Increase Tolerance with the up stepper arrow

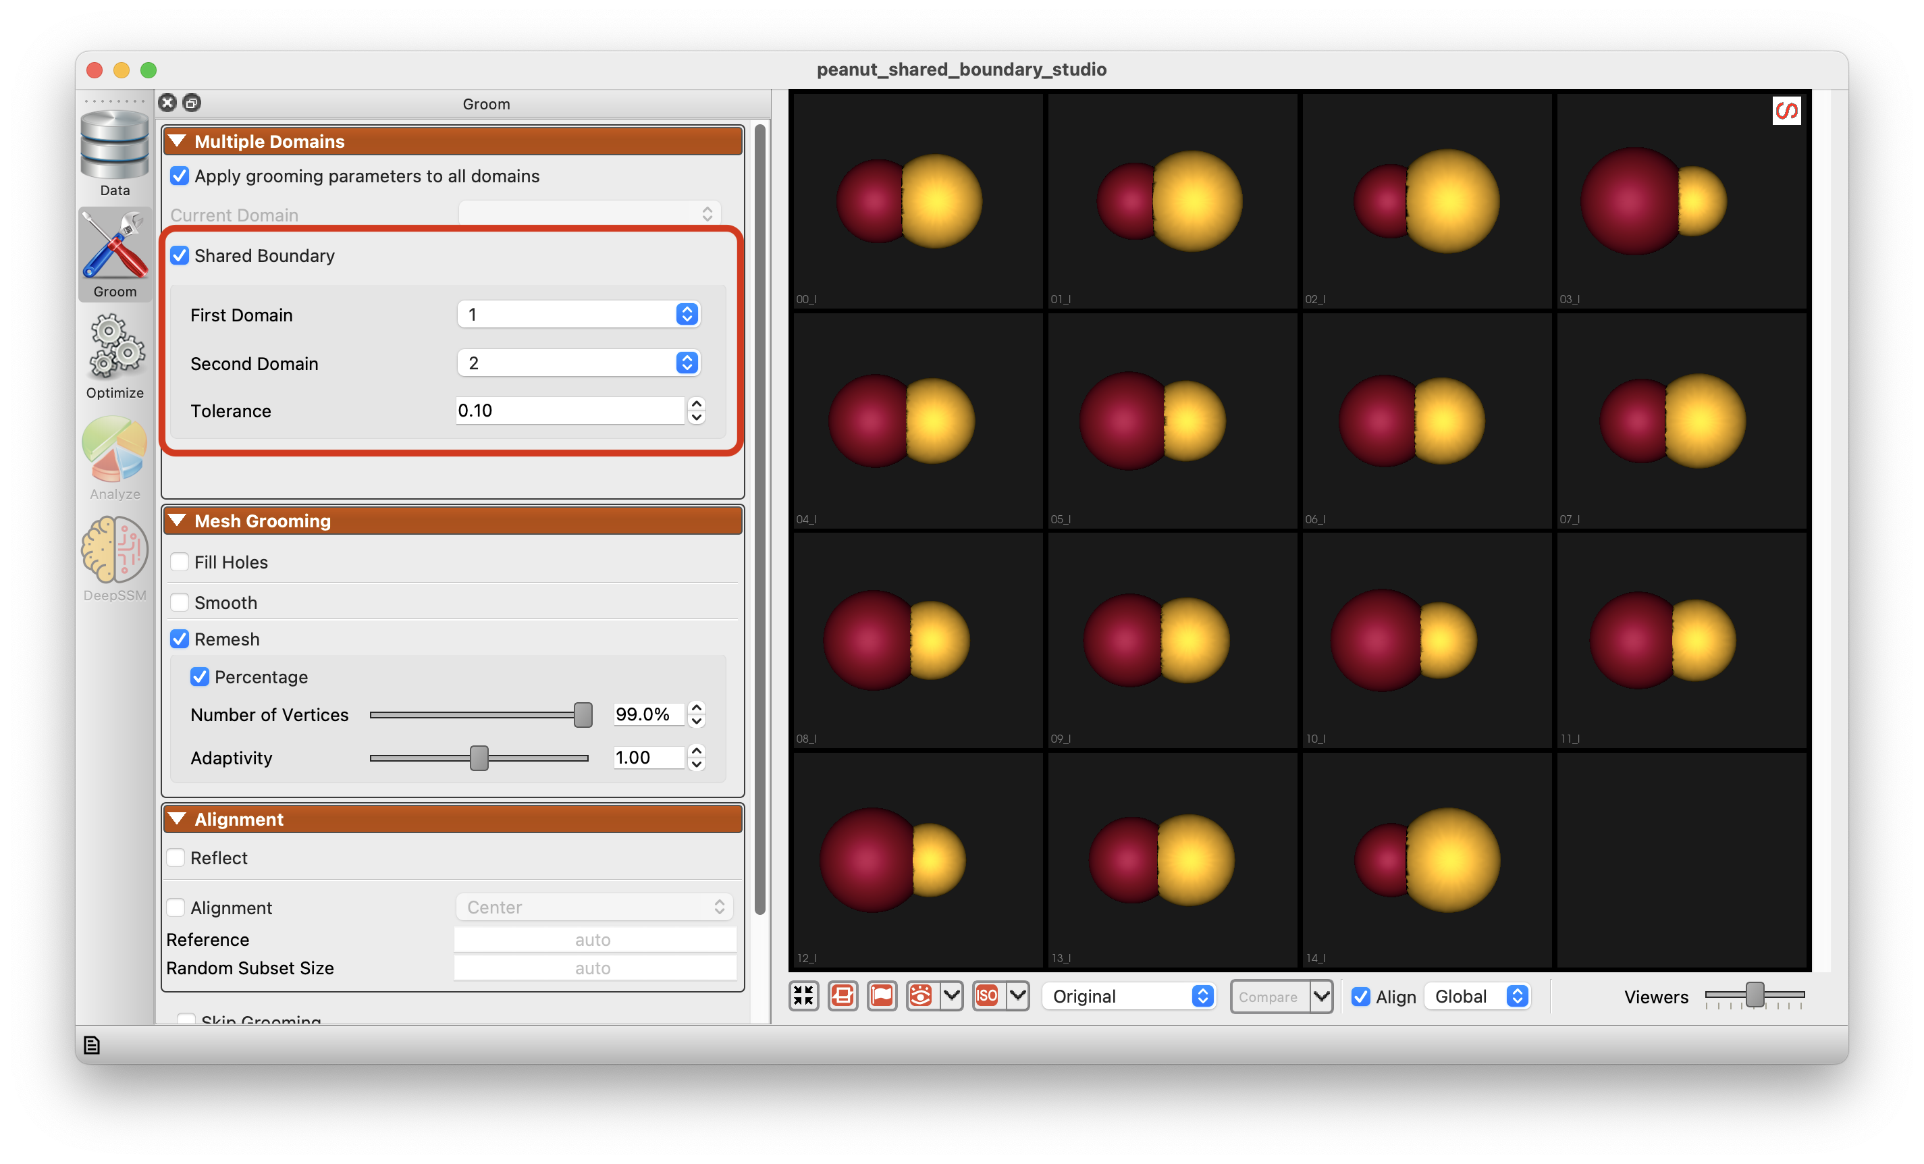(697, 403)
